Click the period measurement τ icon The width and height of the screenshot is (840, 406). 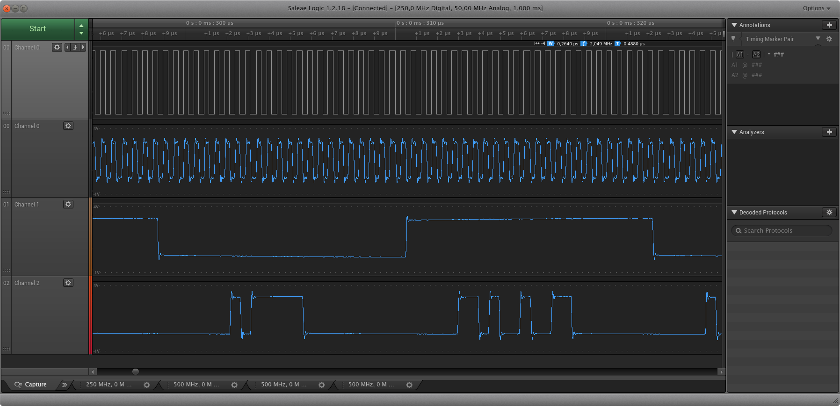coord(617,43)
